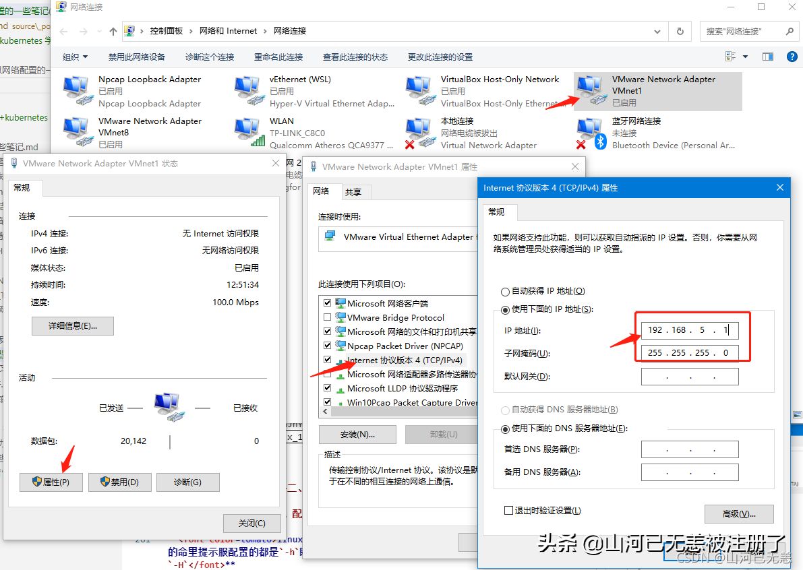Click the control panel icon in address bar
Viewport: 803px width, 570px height.
[130, 31]
